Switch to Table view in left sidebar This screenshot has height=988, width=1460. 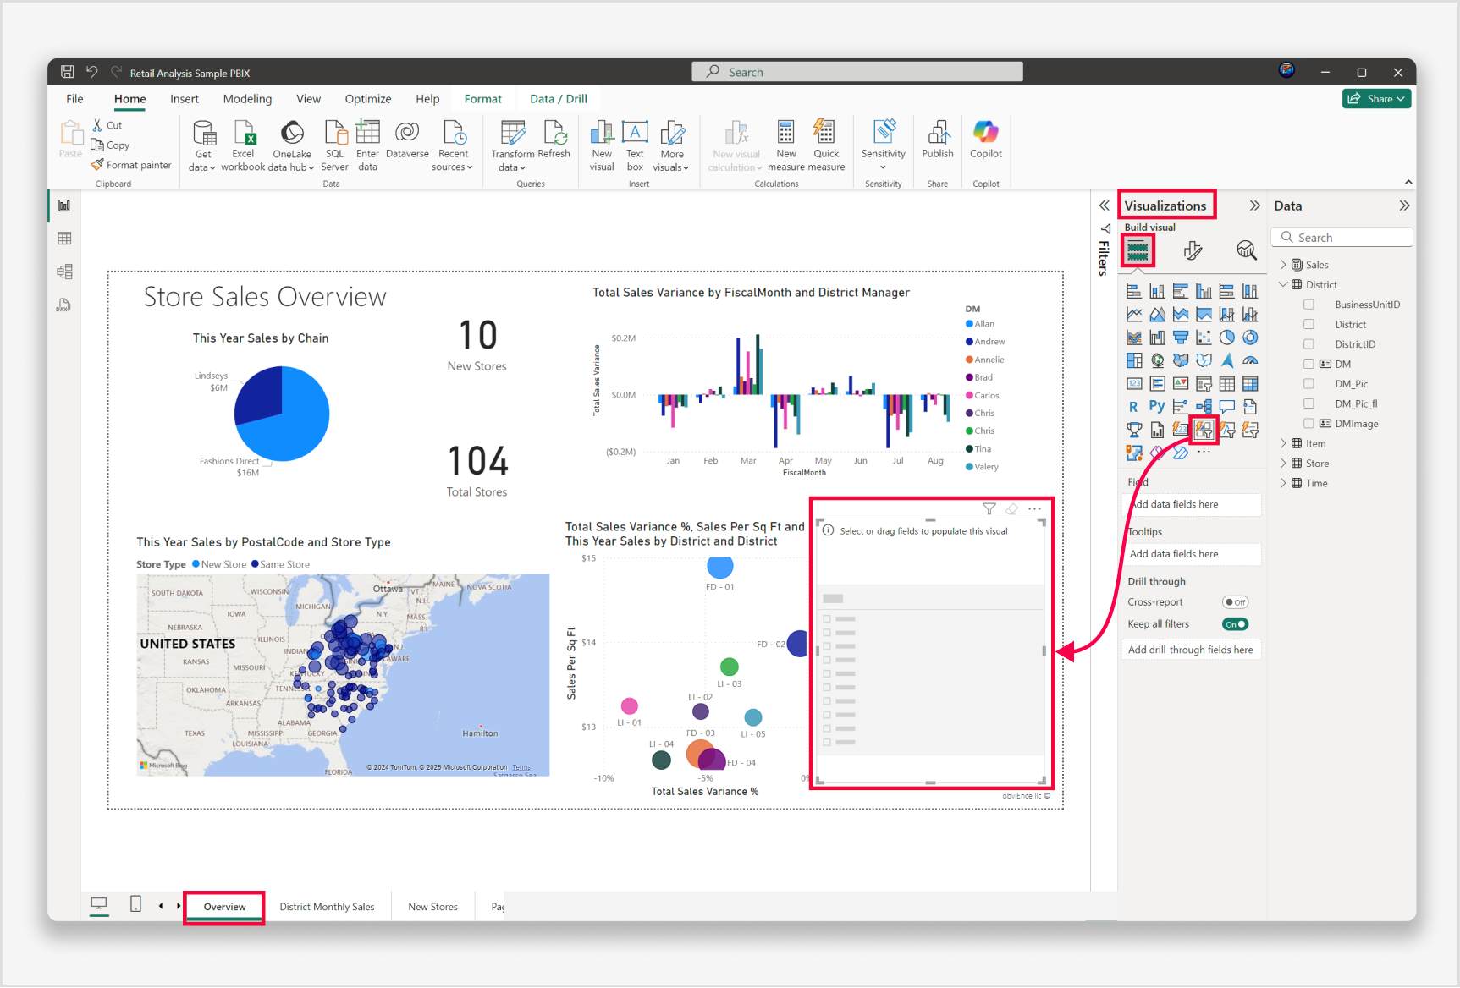[64, 239]
